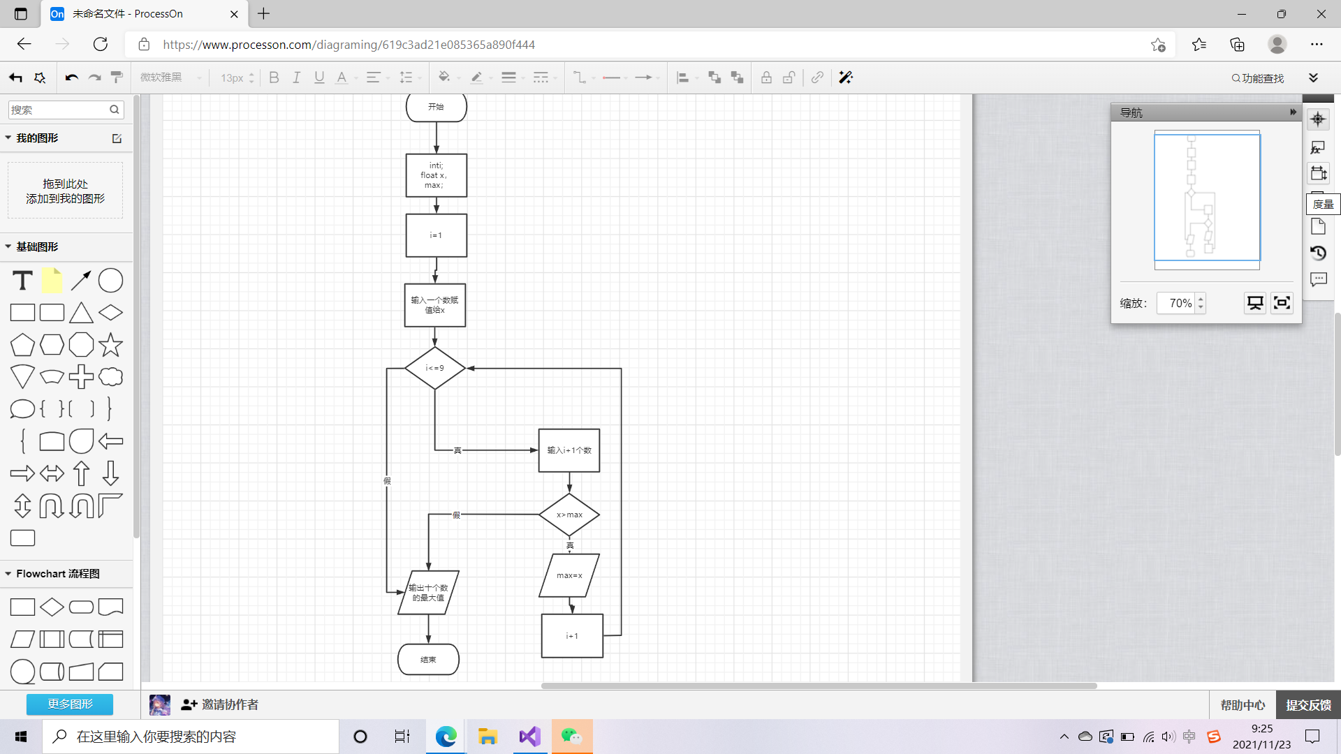Open the 微软雅黑 font dropdown

click(x=170, y=77)
